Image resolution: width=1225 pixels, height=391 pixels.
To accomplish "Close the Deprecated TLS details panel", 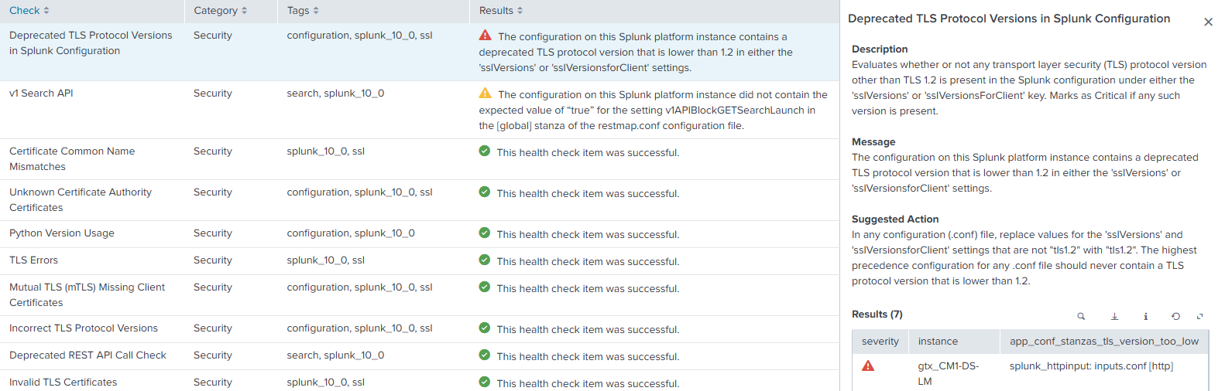I will pos(1208,22).
